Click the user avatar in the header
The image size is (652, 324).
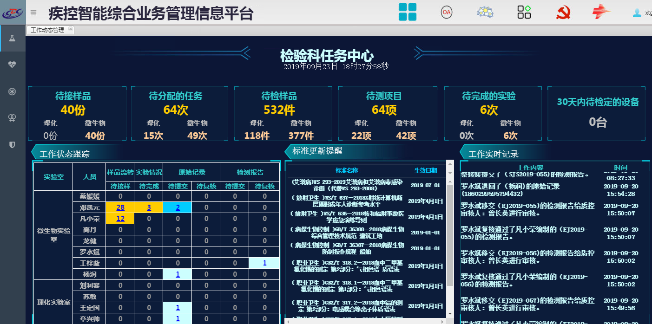pyautogui.click(x=637, y=13)
